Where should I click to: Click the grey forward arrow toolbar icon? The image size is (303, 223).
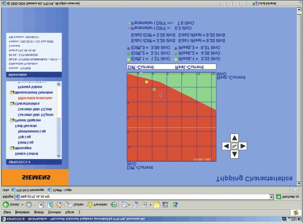tap(29, 204)
